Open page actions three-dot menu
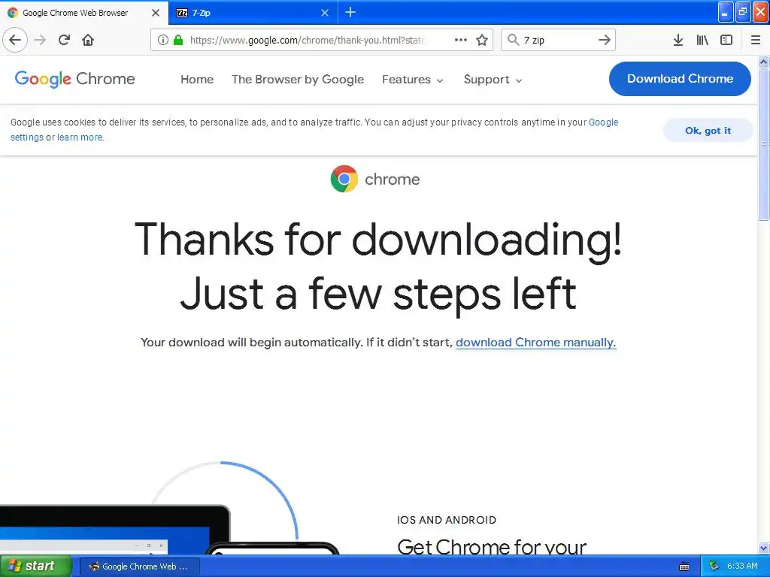The width and height of the screenshot is (770, 577). (x=461, y=40)
